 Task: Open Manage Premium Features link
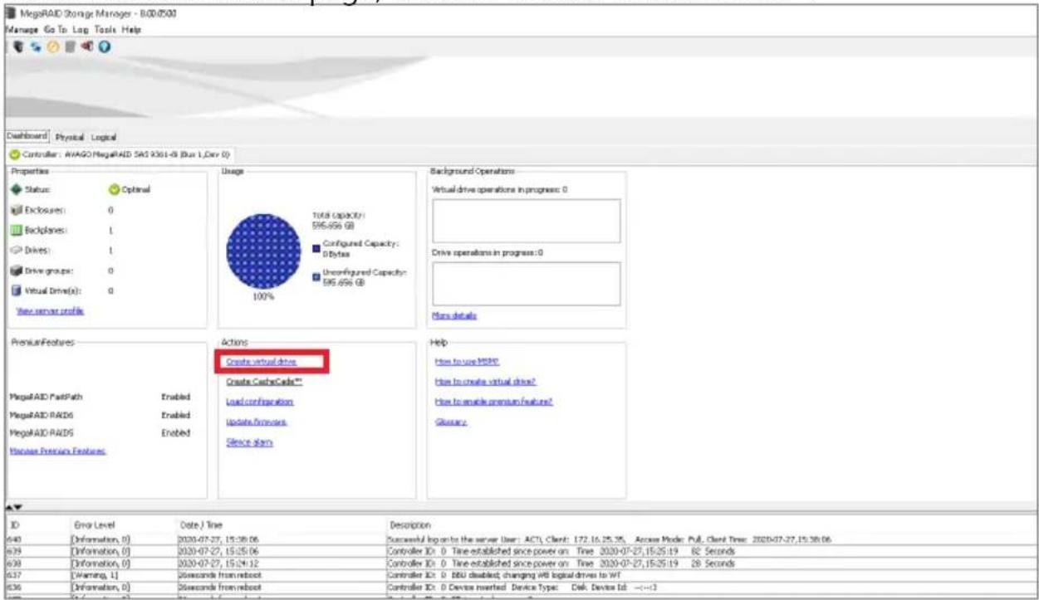pyautogui.click(x=57, y=451)
